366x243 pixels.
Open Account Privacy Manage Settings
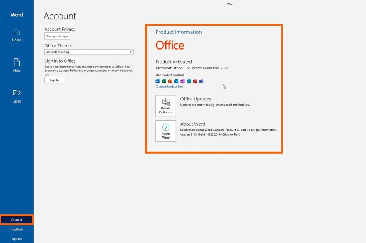click(57, 36)
